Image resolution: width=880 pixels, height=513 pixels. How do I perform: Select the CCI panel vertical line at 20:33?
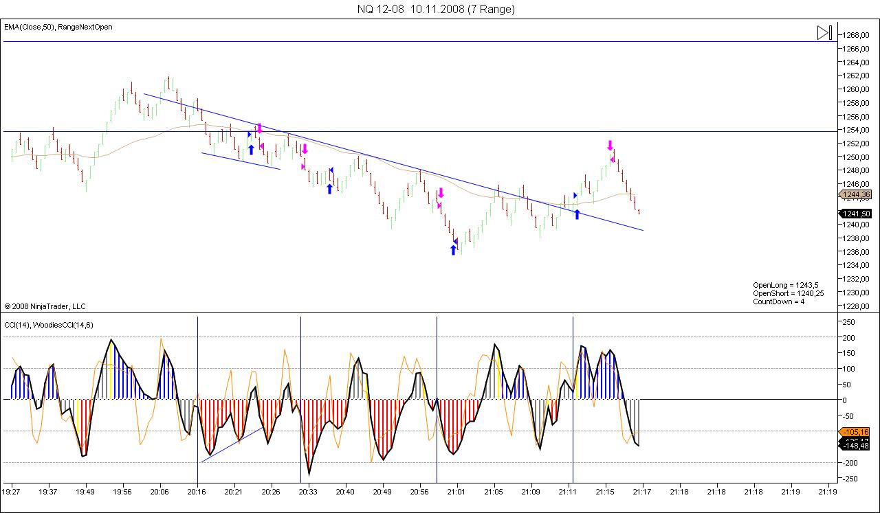(x=300, y=400)
